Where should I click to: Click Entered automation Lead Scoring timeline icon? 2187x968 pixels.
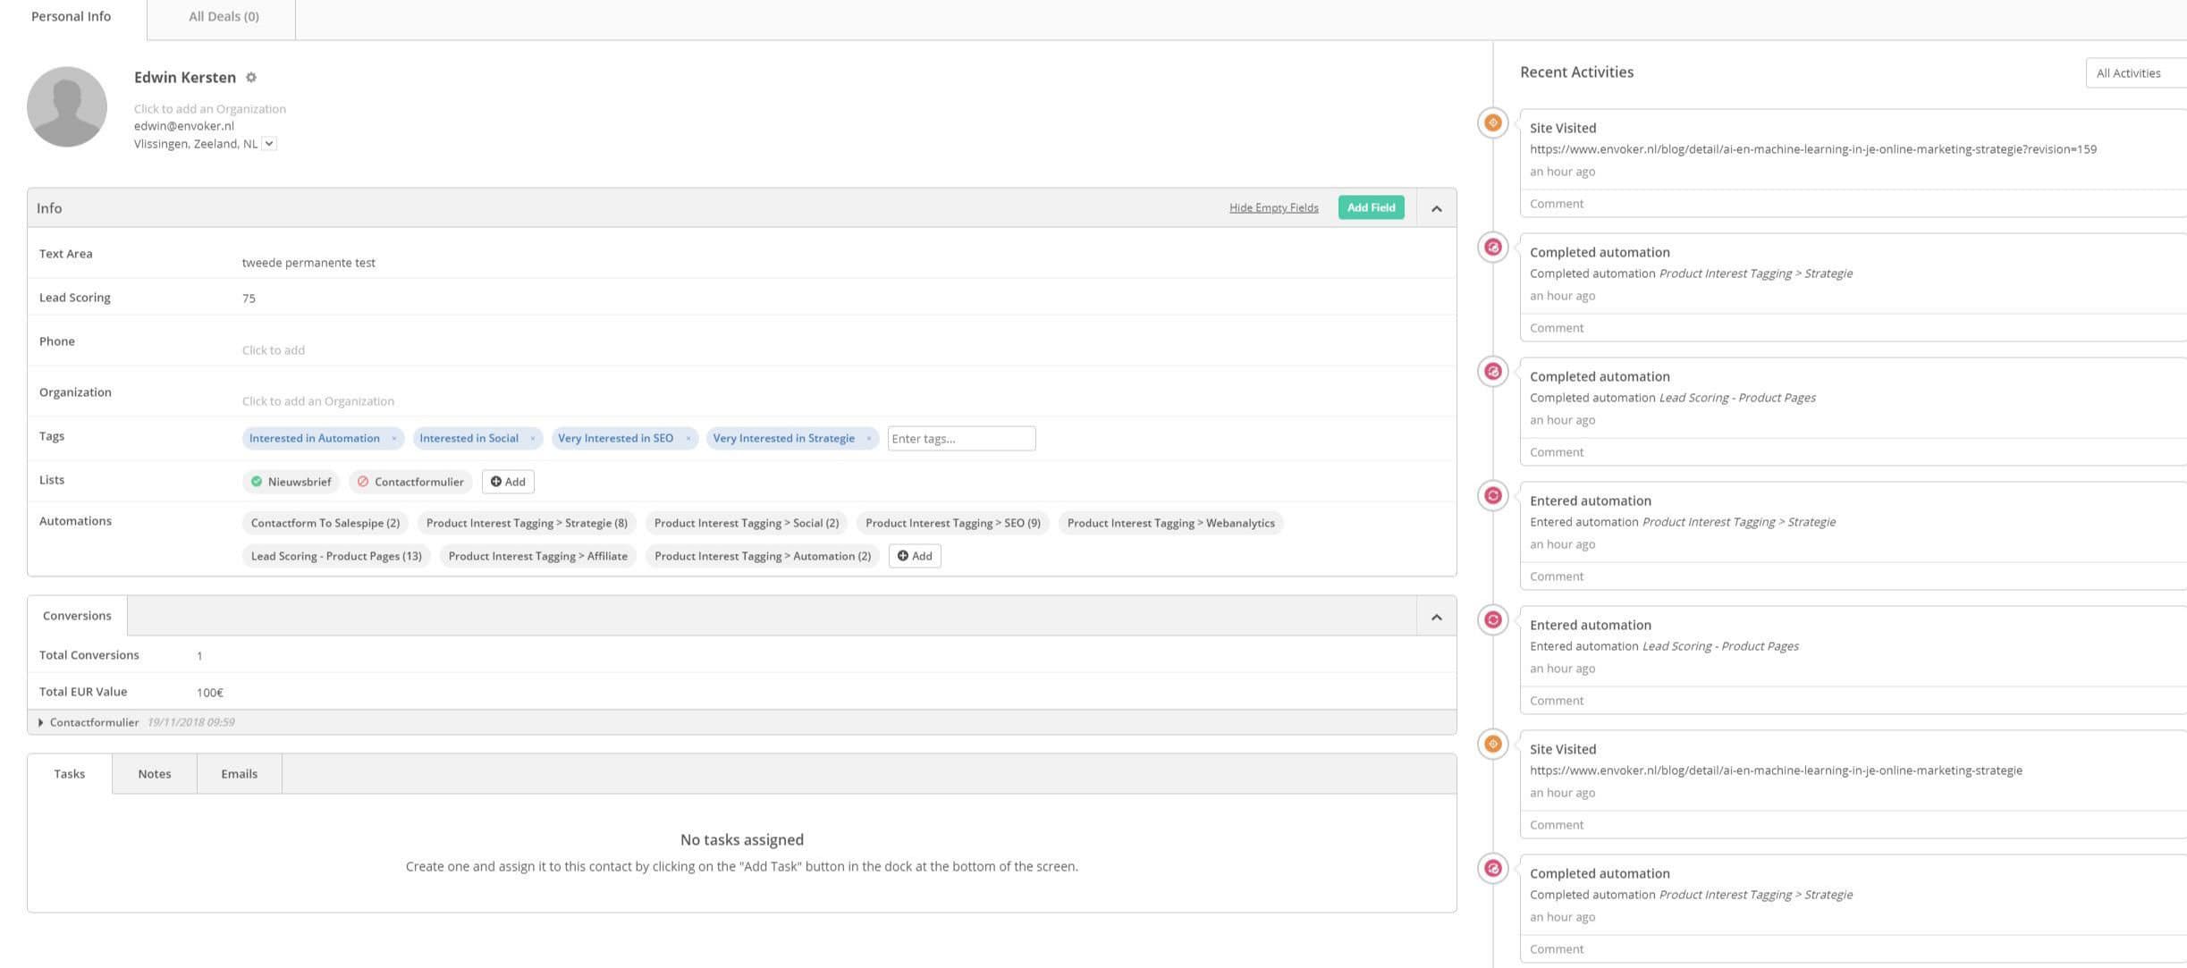[1492, 620]
